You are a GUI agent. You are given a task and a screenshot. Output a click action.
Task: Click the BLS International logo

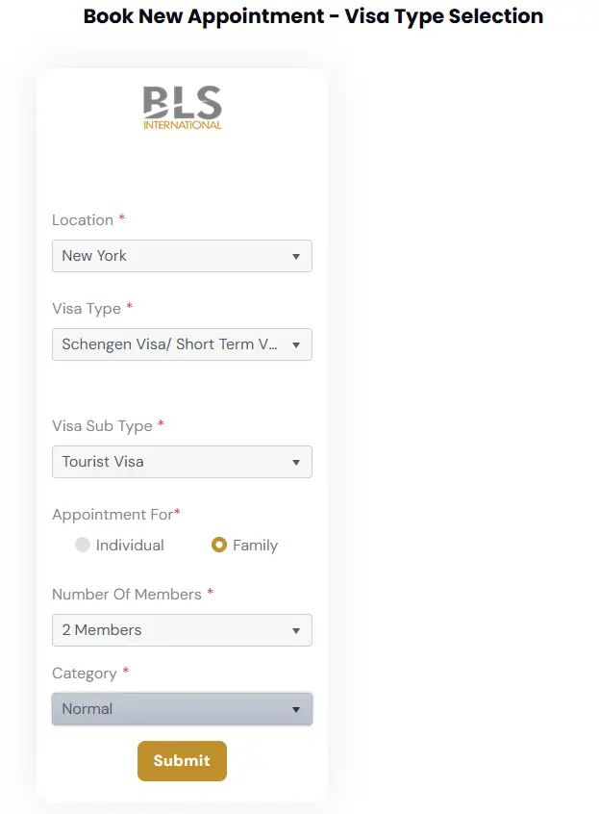tap(182, 108)
